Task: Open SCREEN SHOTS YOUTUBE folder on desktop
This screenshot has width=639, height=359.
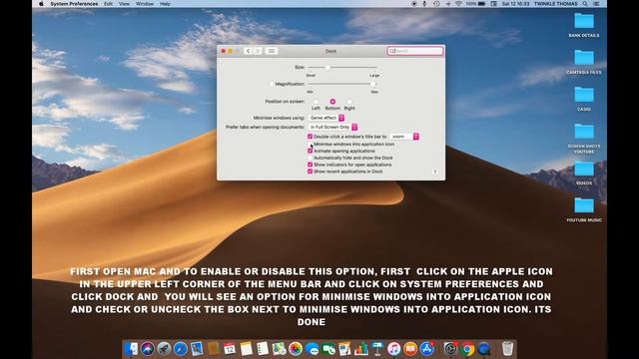Action: coord(584,139)
